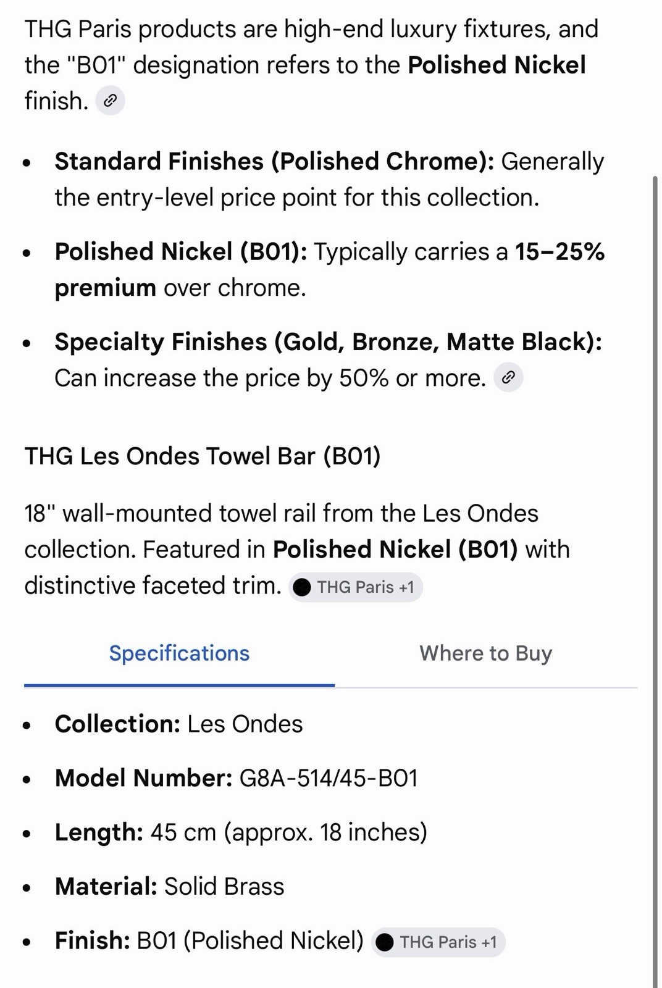This screenshot has height=988, width=662.
Task: Select the THG Les Ondes Towel Bar (B01) heading
Action: [203, 456]
